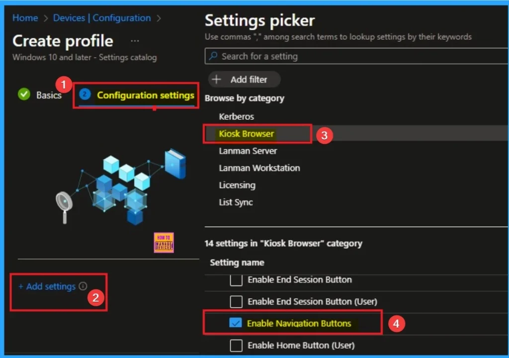
Task: Tick Enable Home Button (User) checkbox
Action: pyautogui.click(x=236, y=345)
